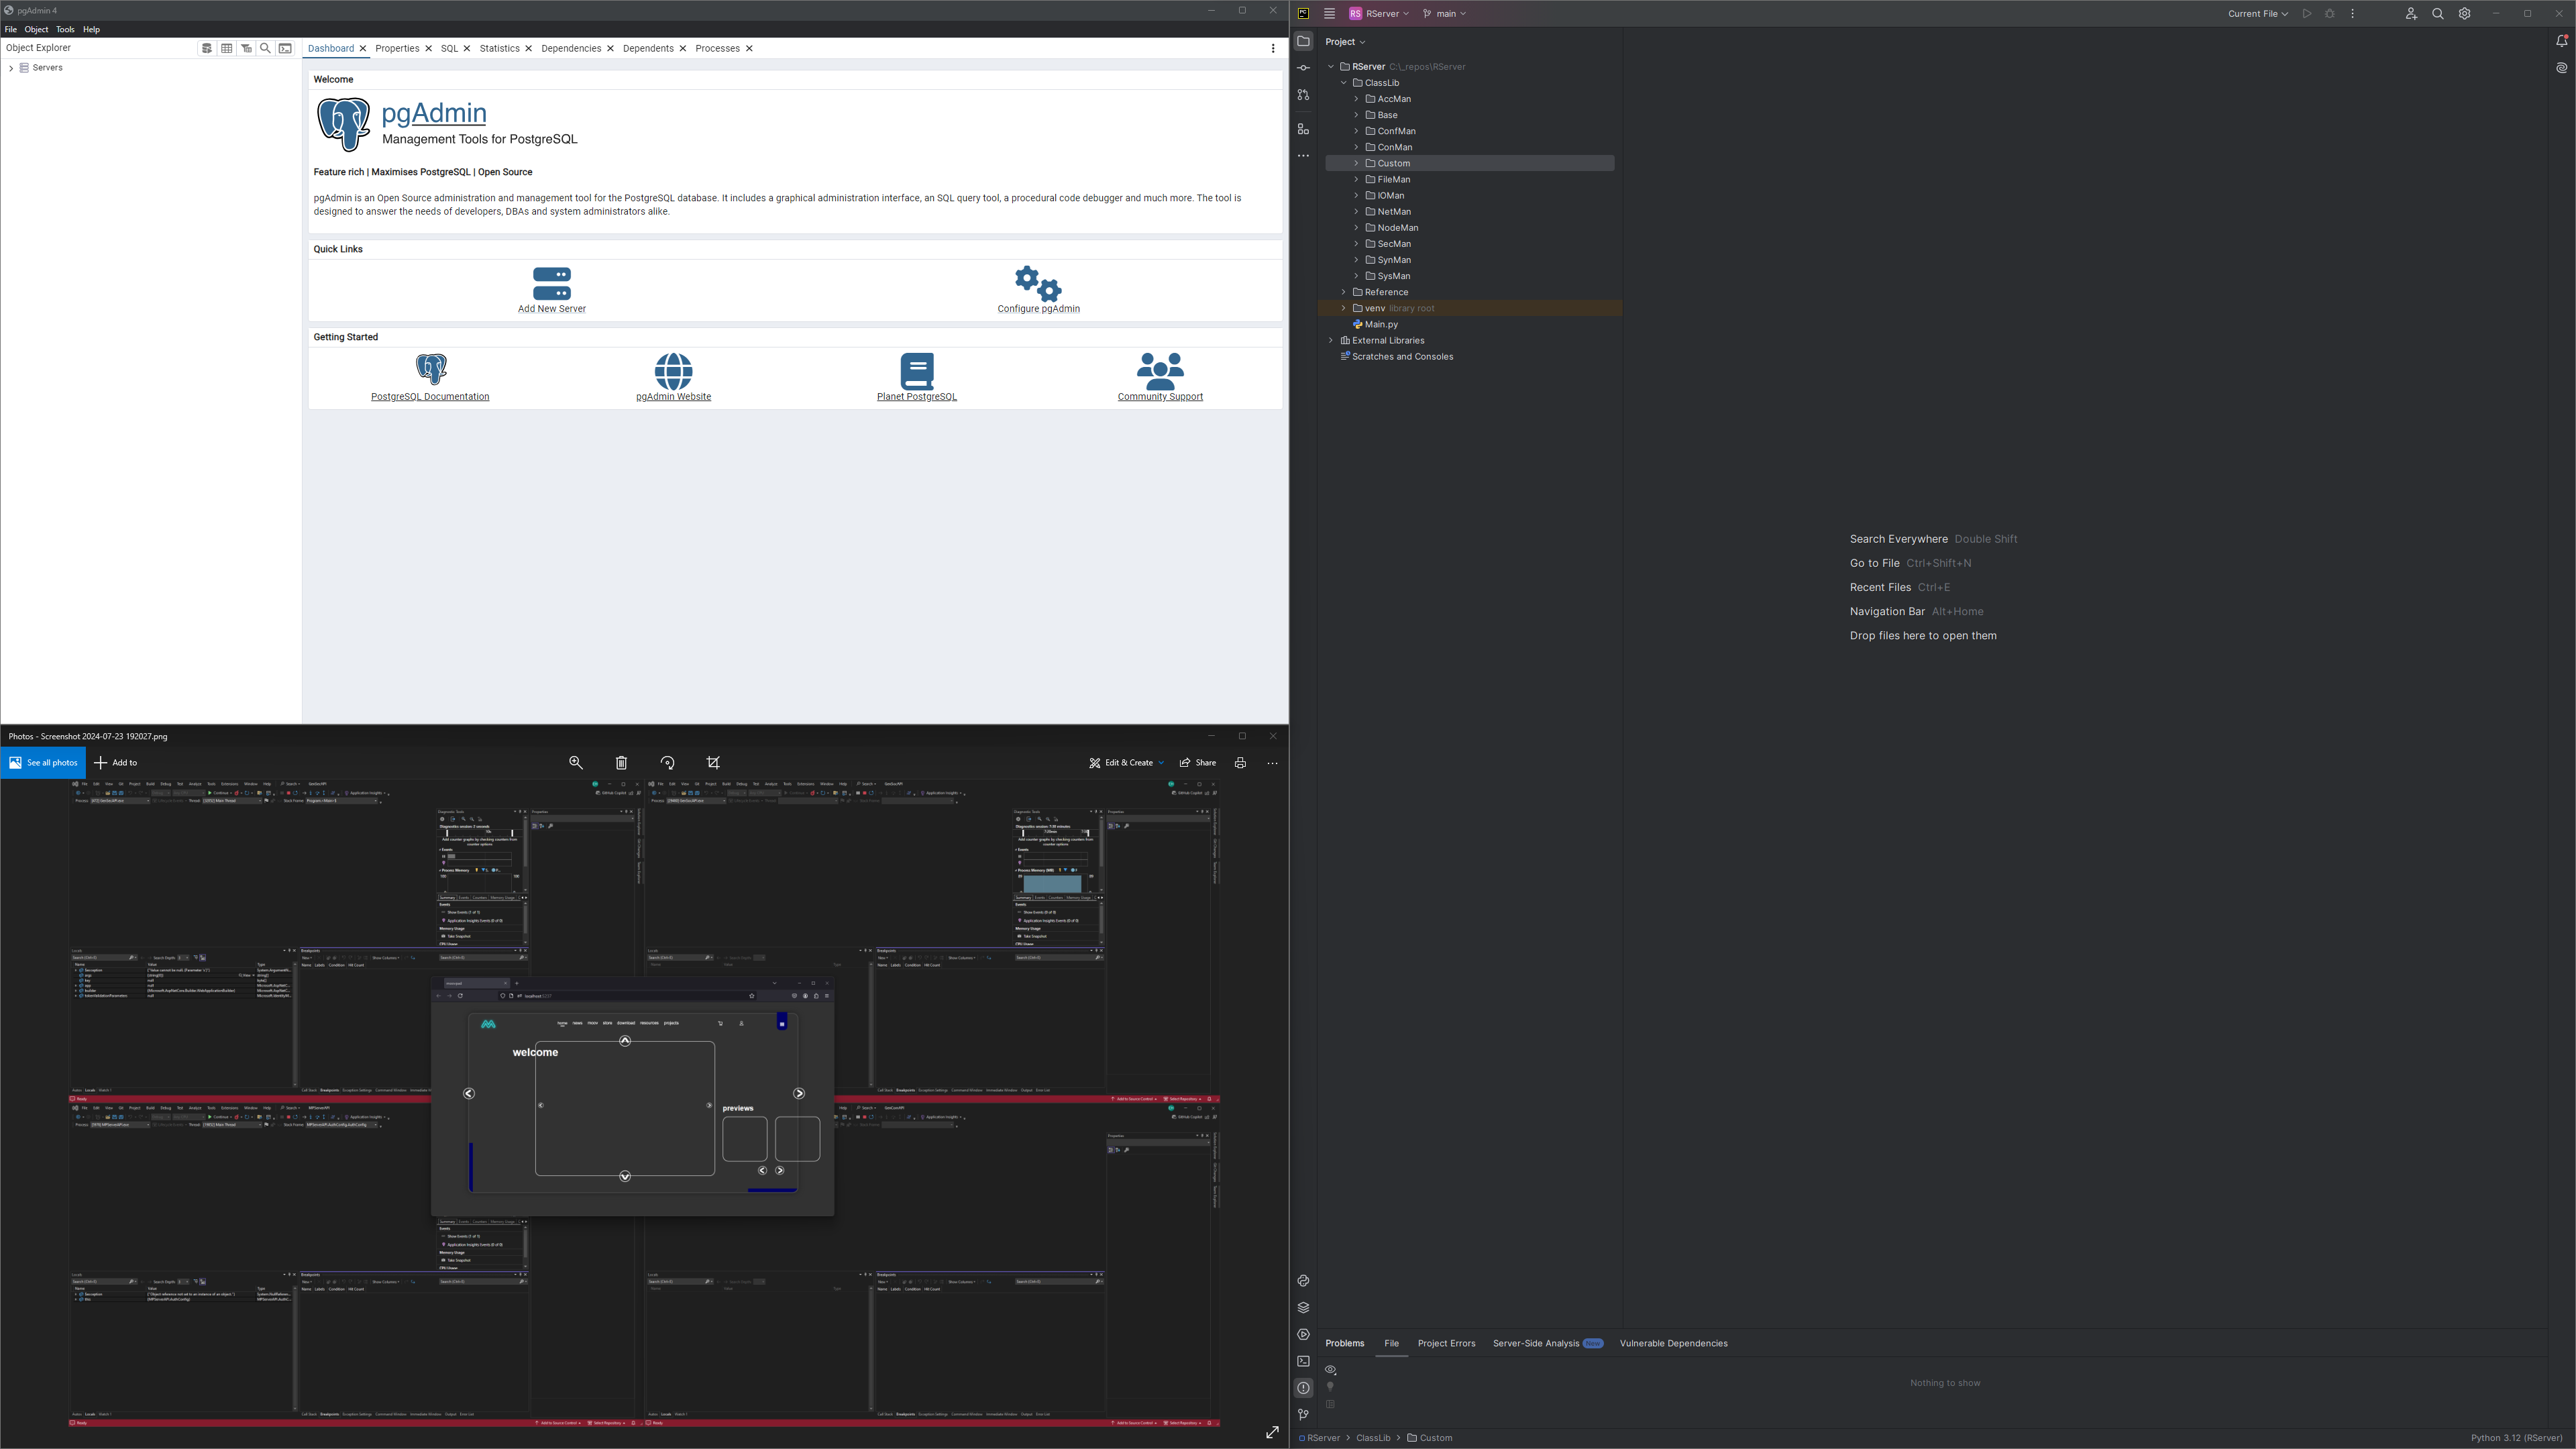Image resolution: width=2576 pixels, height=1449 pixels.
Task: Open pgAdmin PSQL Tool terminal icon
Action: 285,48
